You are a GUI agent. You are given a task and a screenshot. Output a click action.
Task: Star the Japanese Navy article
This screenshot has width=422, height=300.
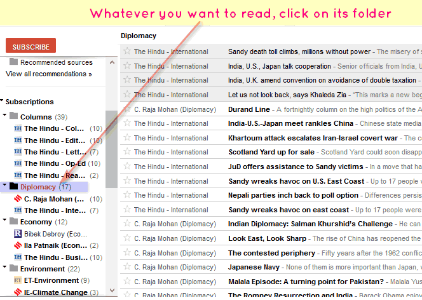click(127, 267)
